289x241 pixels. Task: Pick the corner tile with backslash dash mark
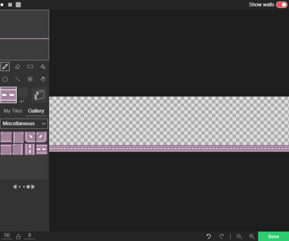[x=30, y=137]
